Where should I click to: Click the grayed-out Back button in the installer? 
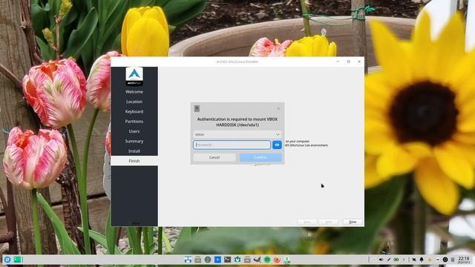point(307,222)
